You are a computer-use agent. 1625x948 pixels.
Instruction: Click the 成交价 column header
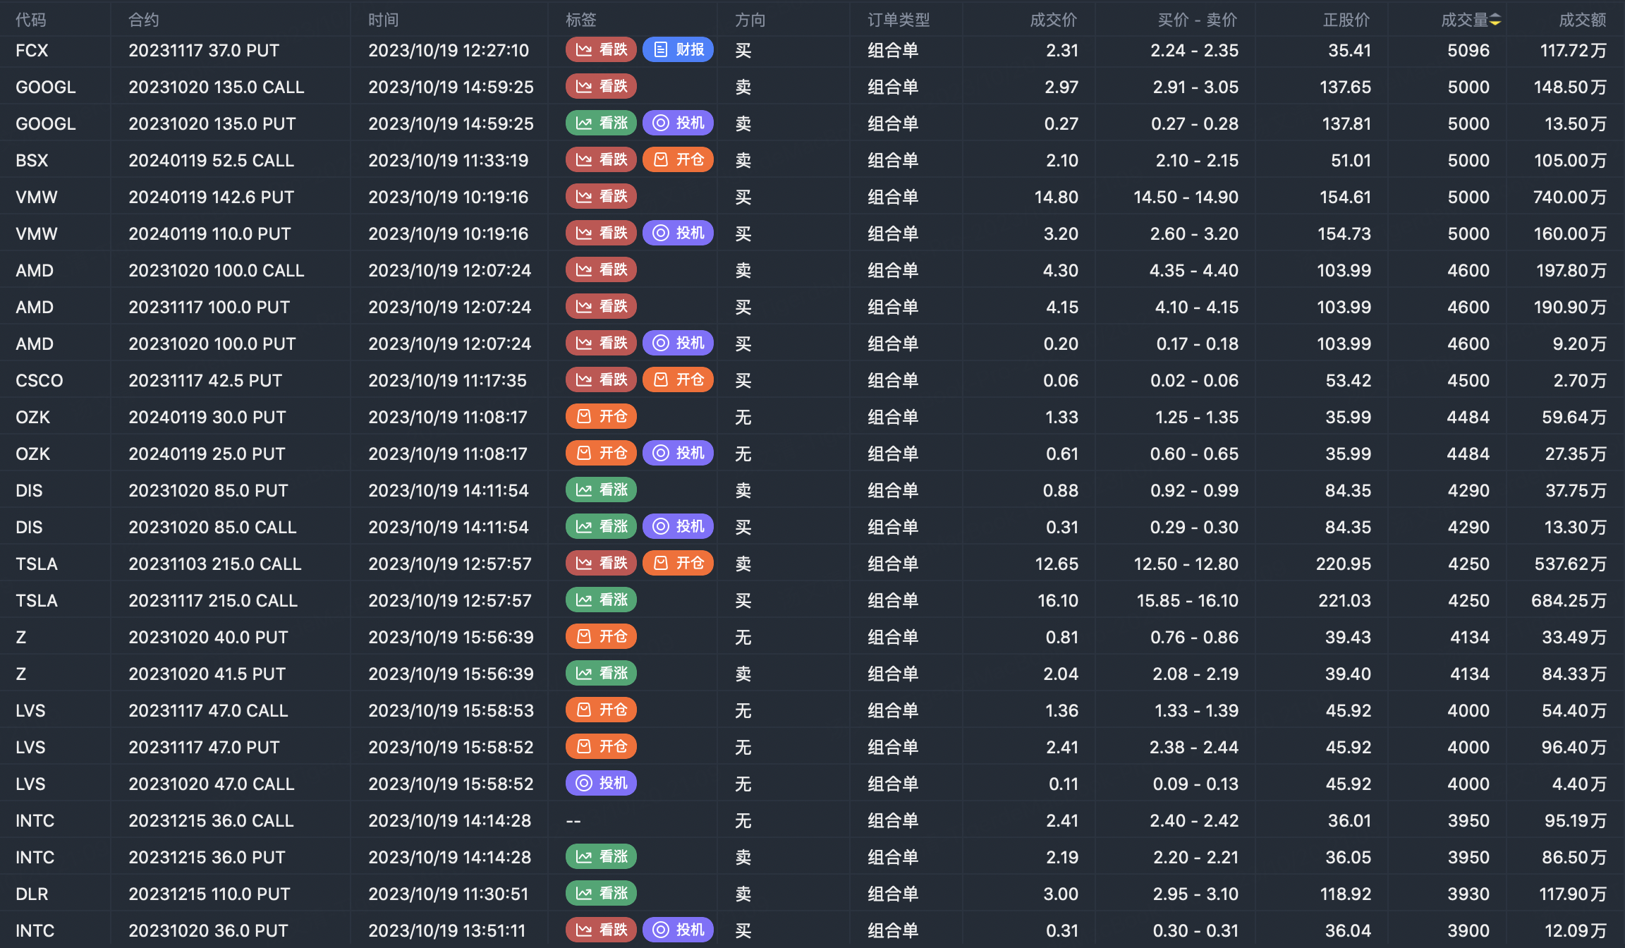1054,20
